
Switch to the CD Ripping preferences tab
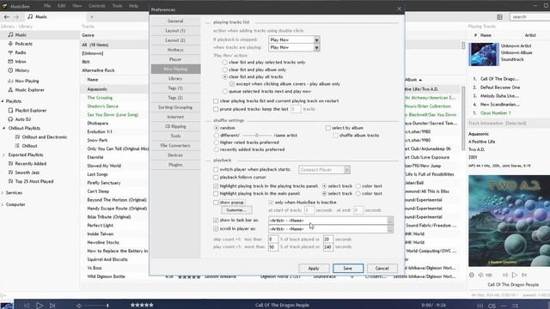175,126
